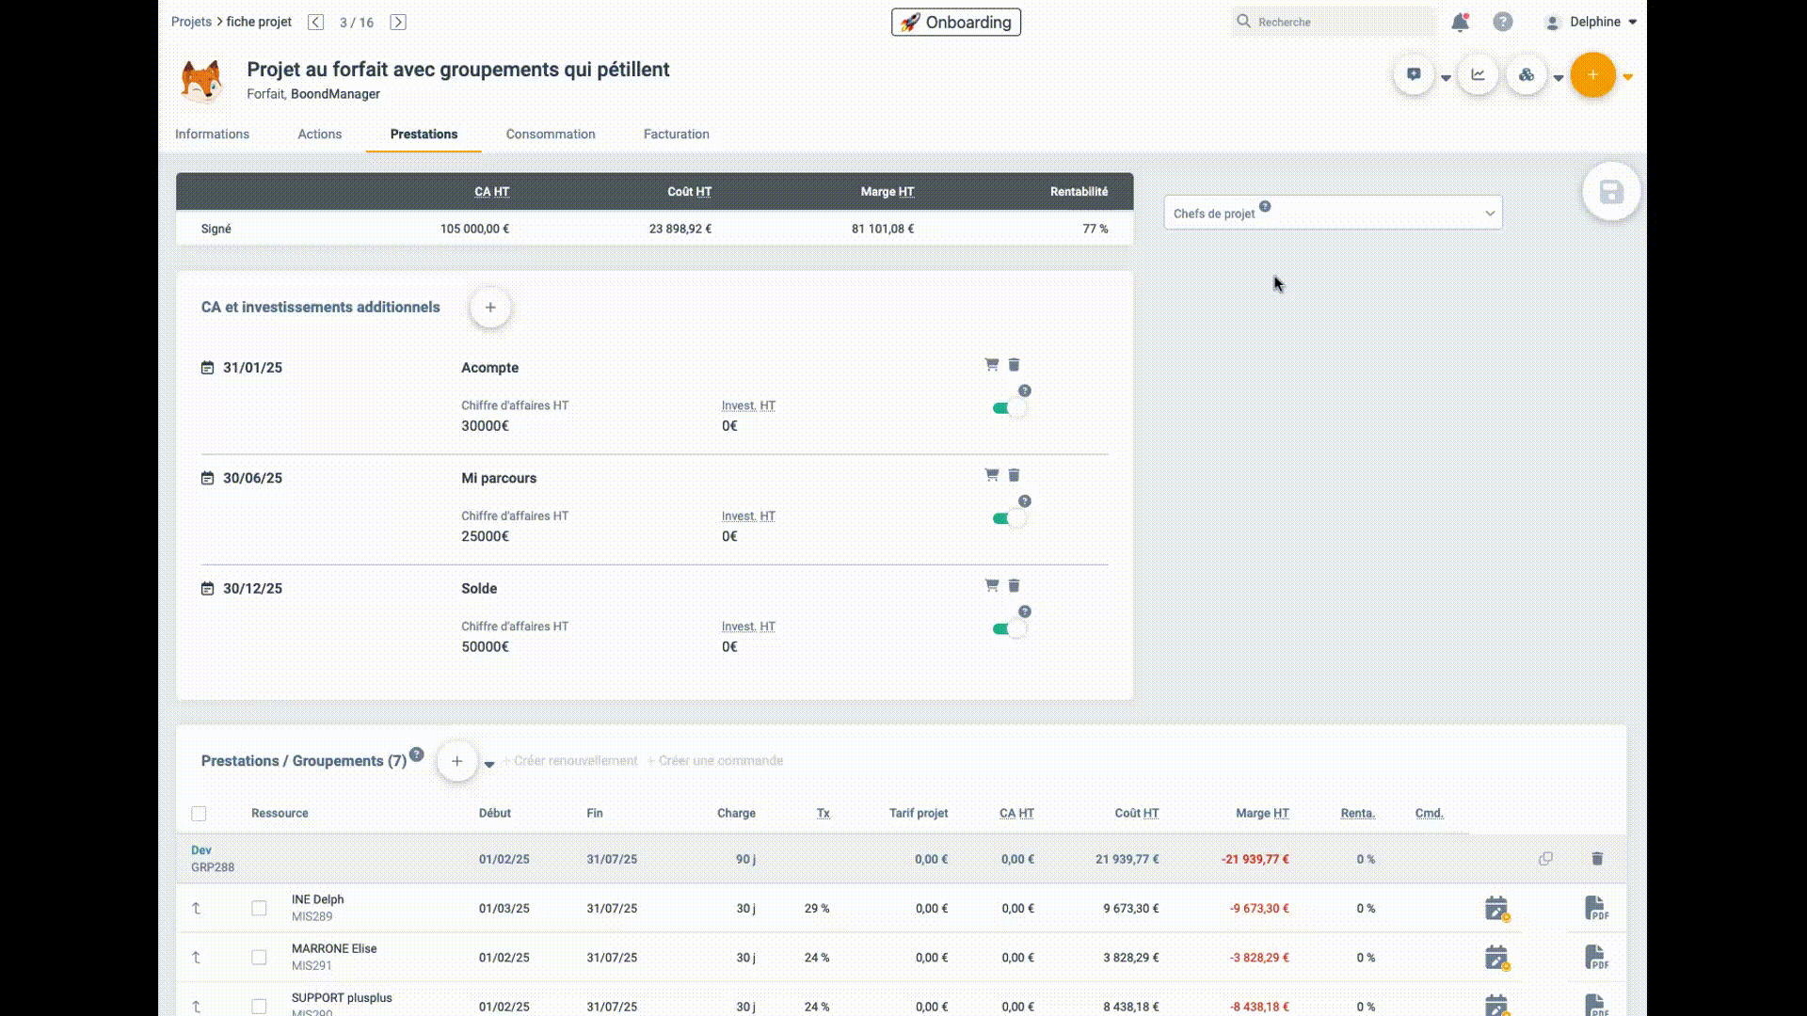1807x1016 pixels.
Task: Click the cart icon for the Mi parcours entry
Action: click(991, 475)
